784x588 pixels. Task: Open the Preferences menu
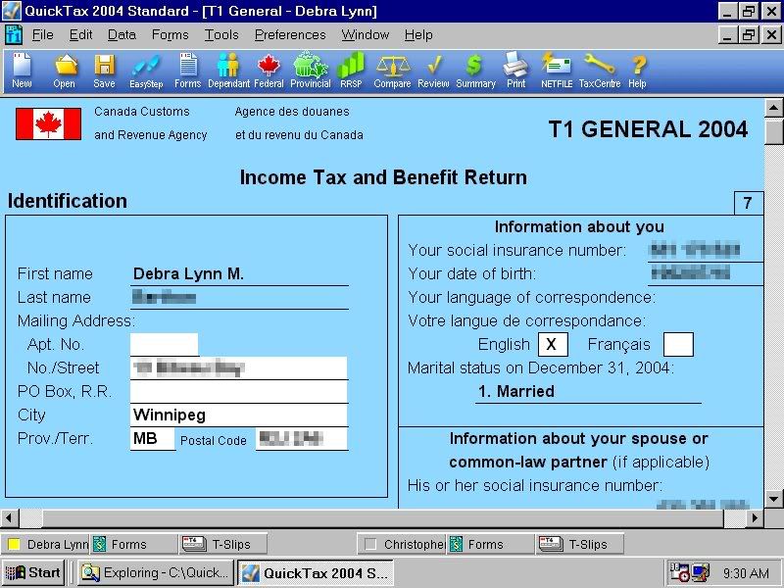pos(290,35)
